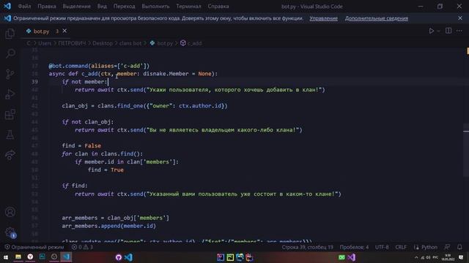
Task: Click 'Строка 39, столбец 19' in the status bar
Action: [307, 247]
